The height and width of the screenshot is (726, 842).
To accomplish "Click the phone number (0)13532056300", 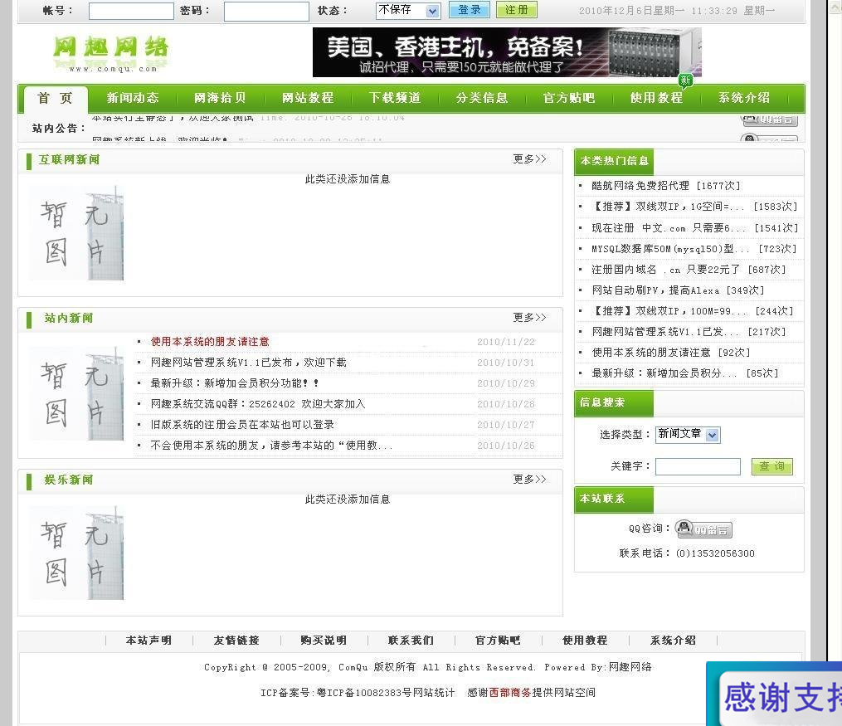I will pyautogui.click(x=715, y=553).
